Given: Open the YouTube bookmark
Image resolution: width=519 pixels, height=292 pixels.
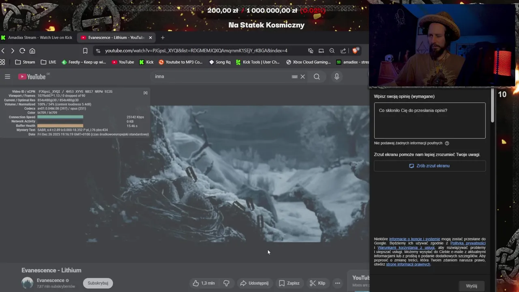Looking at the screenshot, I should point(122,62).
